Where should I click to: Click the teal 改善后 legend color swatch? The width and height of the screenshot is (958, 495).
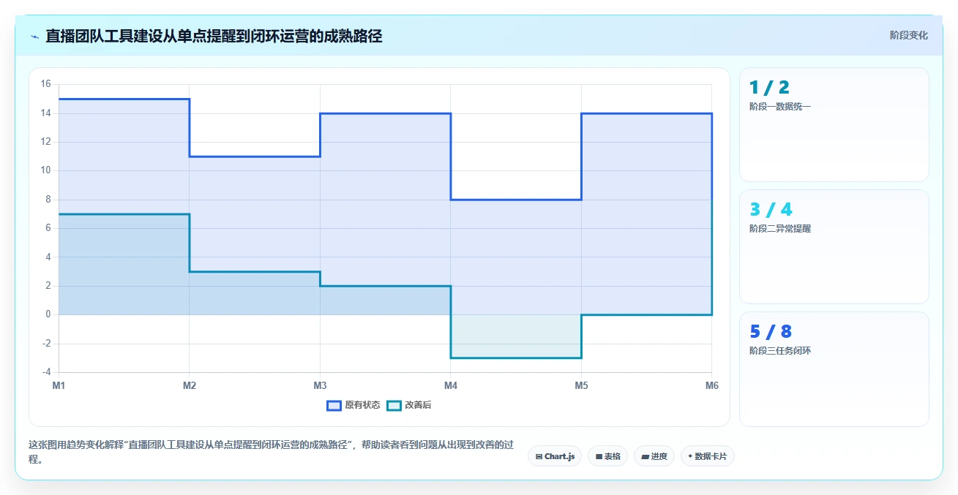(394, 405)
